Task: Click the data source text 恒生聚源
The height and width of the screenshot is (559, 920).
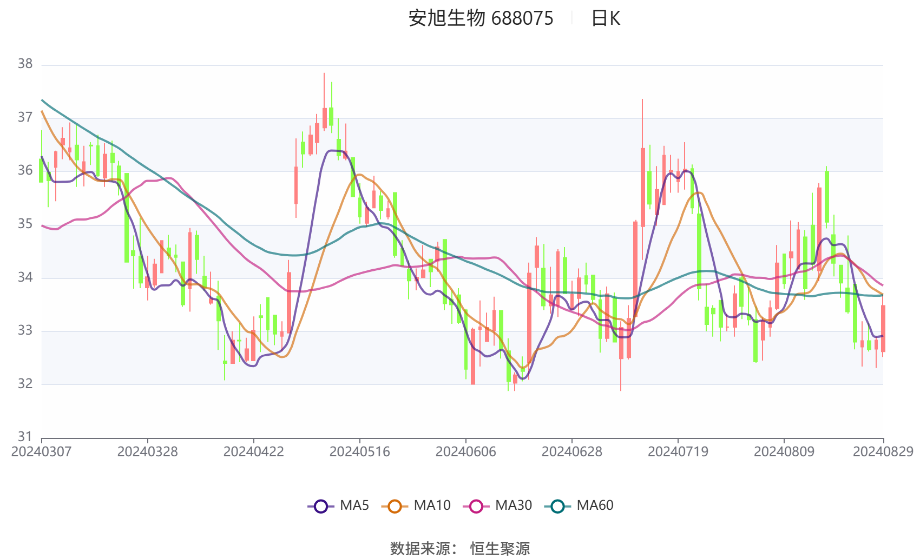Action: (x=500, y=548)
